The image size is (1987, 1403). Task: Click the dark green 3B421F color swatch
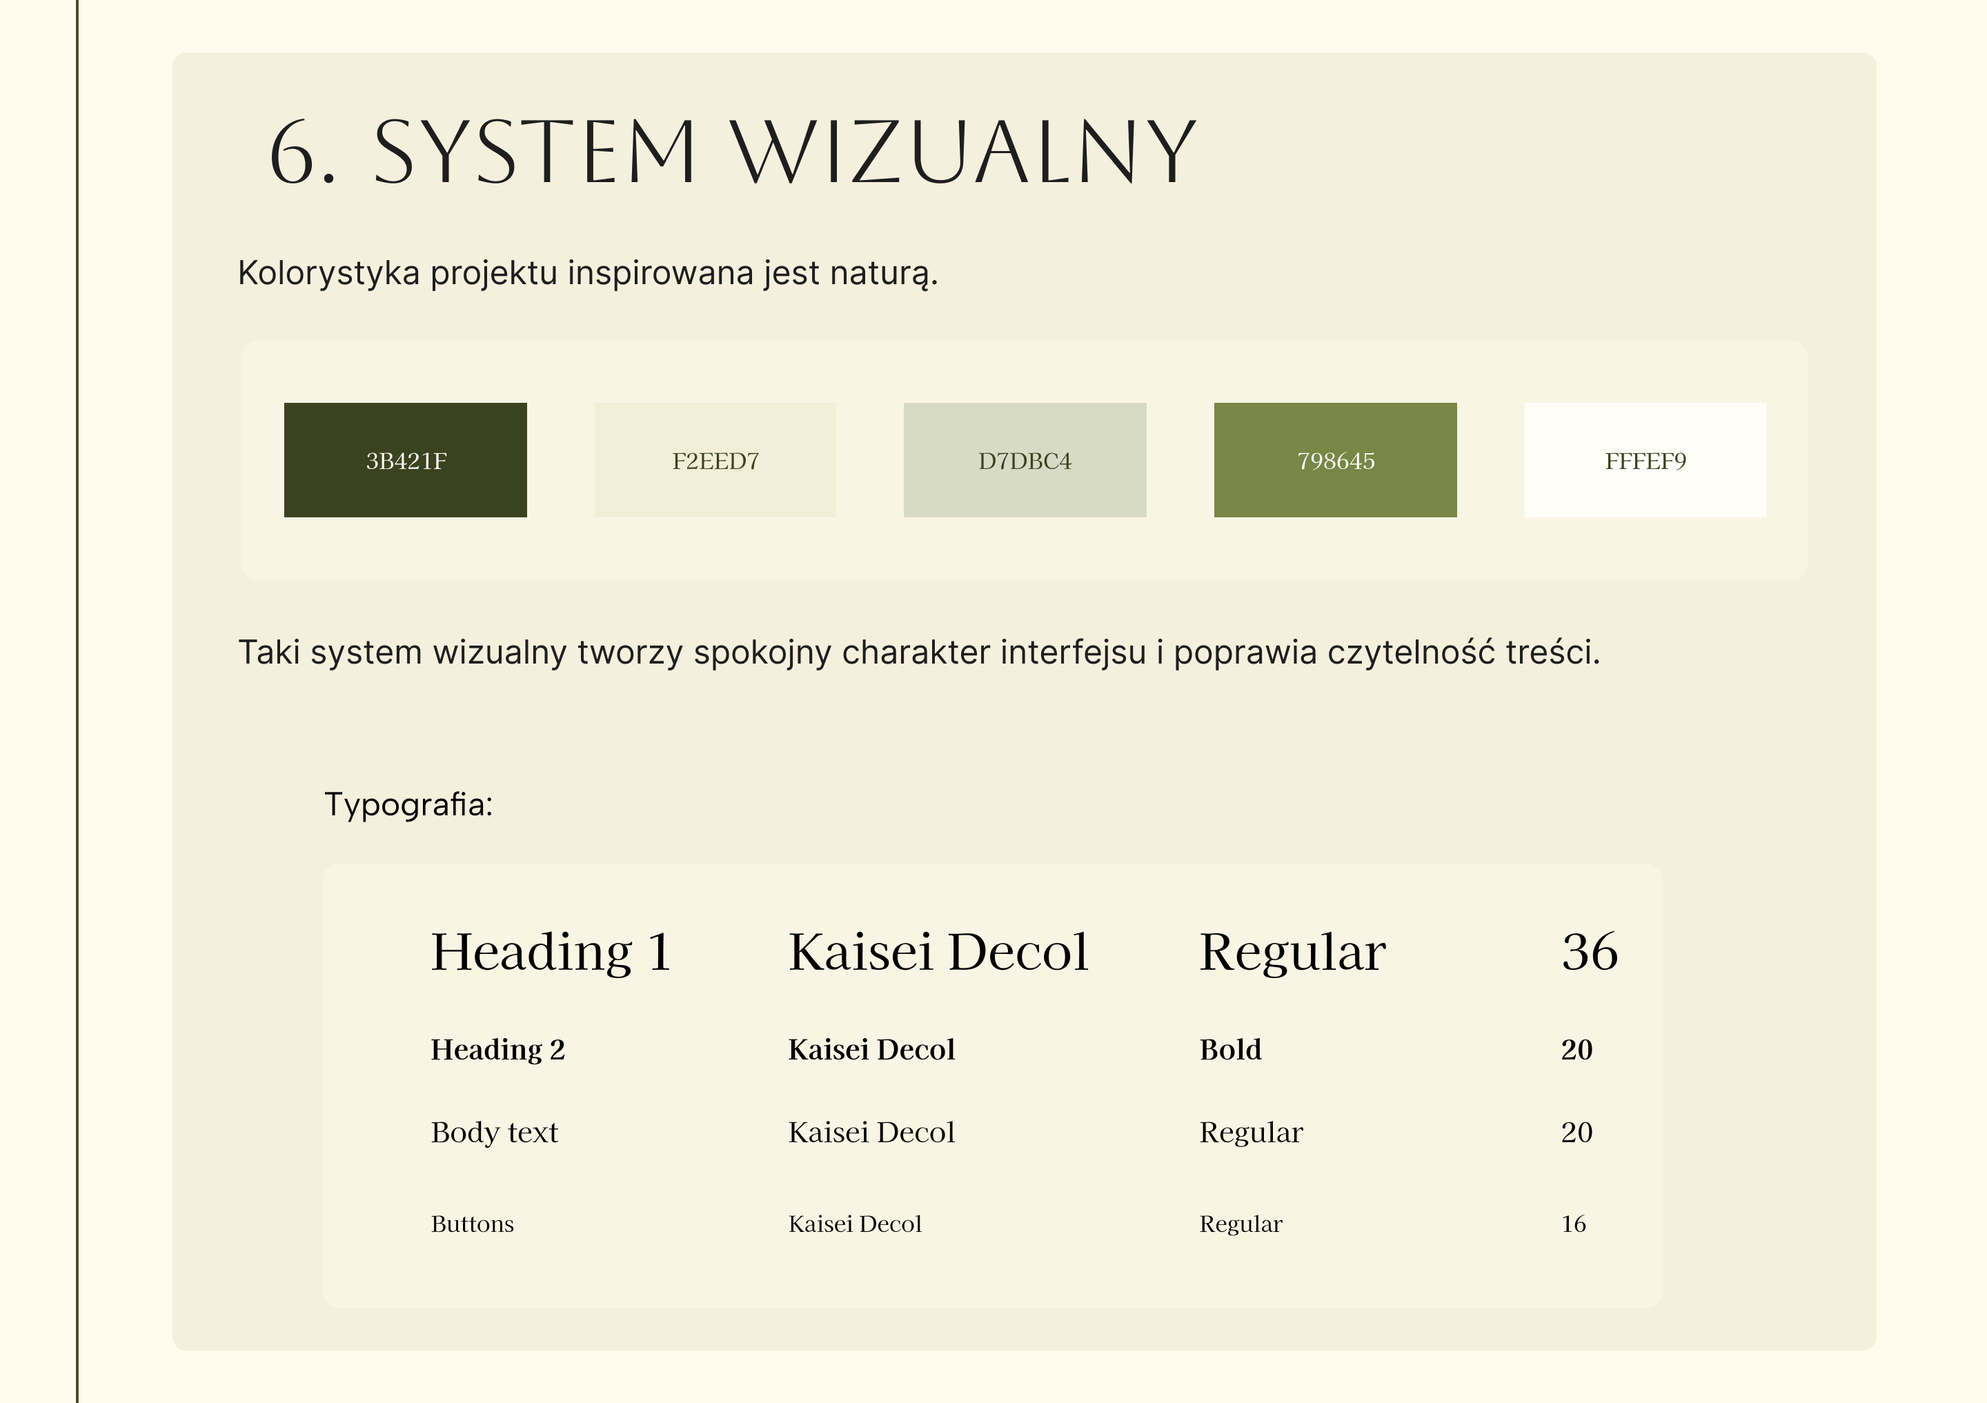(x=405, y=460)
